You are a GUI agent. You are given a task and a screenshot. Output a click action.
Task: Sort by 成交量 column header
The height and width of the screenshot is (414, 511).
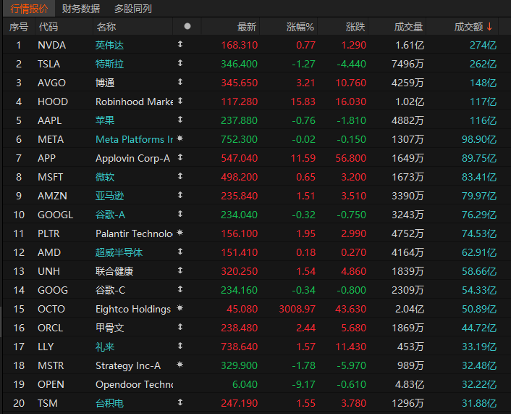[x=408, y=27]
